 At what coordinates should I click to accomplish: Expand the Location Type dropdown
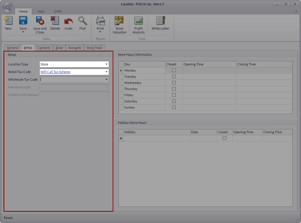pos(106,64)
